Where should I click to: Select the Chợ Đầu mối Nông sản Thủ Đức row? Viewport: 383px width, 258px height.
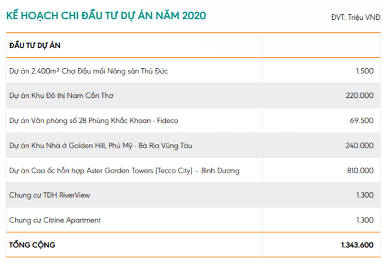click(x=89, y=71)
